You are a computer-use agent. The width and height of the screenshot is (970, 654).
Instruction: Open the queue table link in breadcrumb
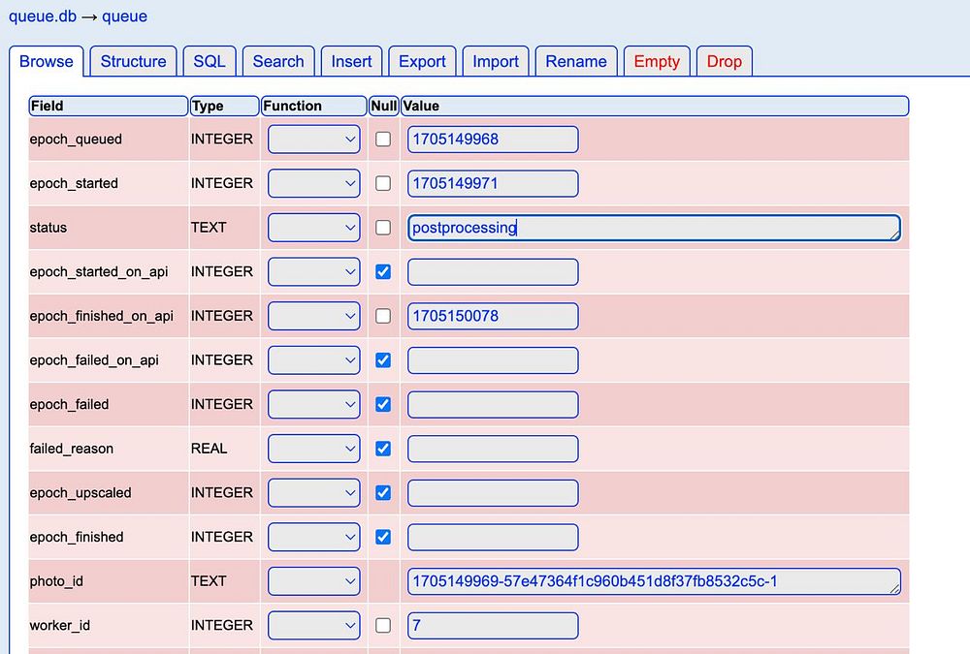124,16
